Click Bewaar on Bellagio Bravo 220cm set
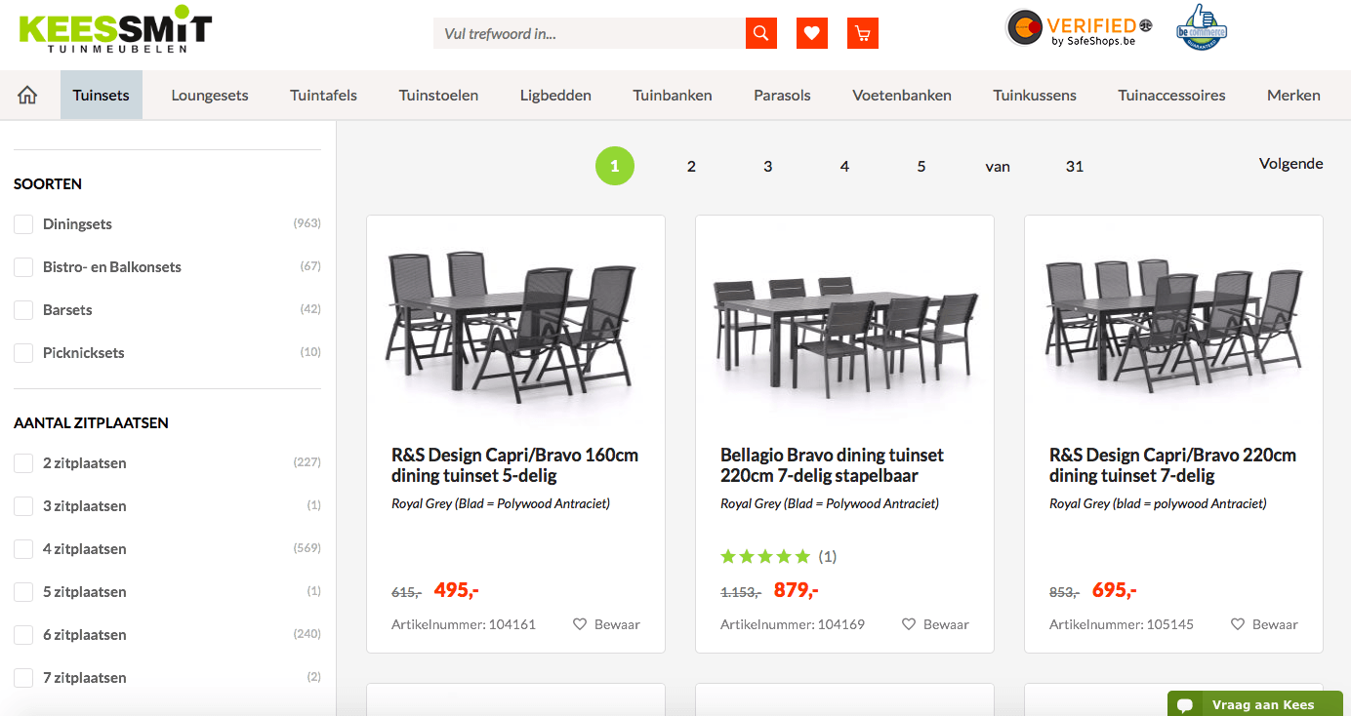This screenshot has height=716, width=1351. pyautogui.click(x=935, y=624)
